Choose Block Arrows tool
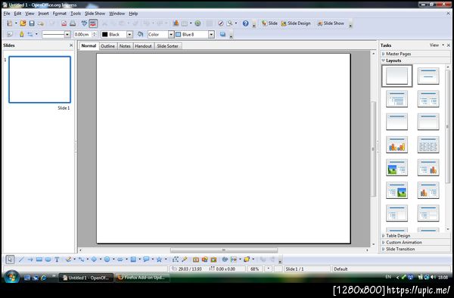 120,259
